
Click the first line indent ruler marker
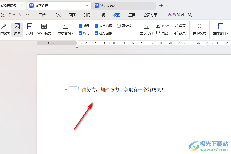pos(77,41)
